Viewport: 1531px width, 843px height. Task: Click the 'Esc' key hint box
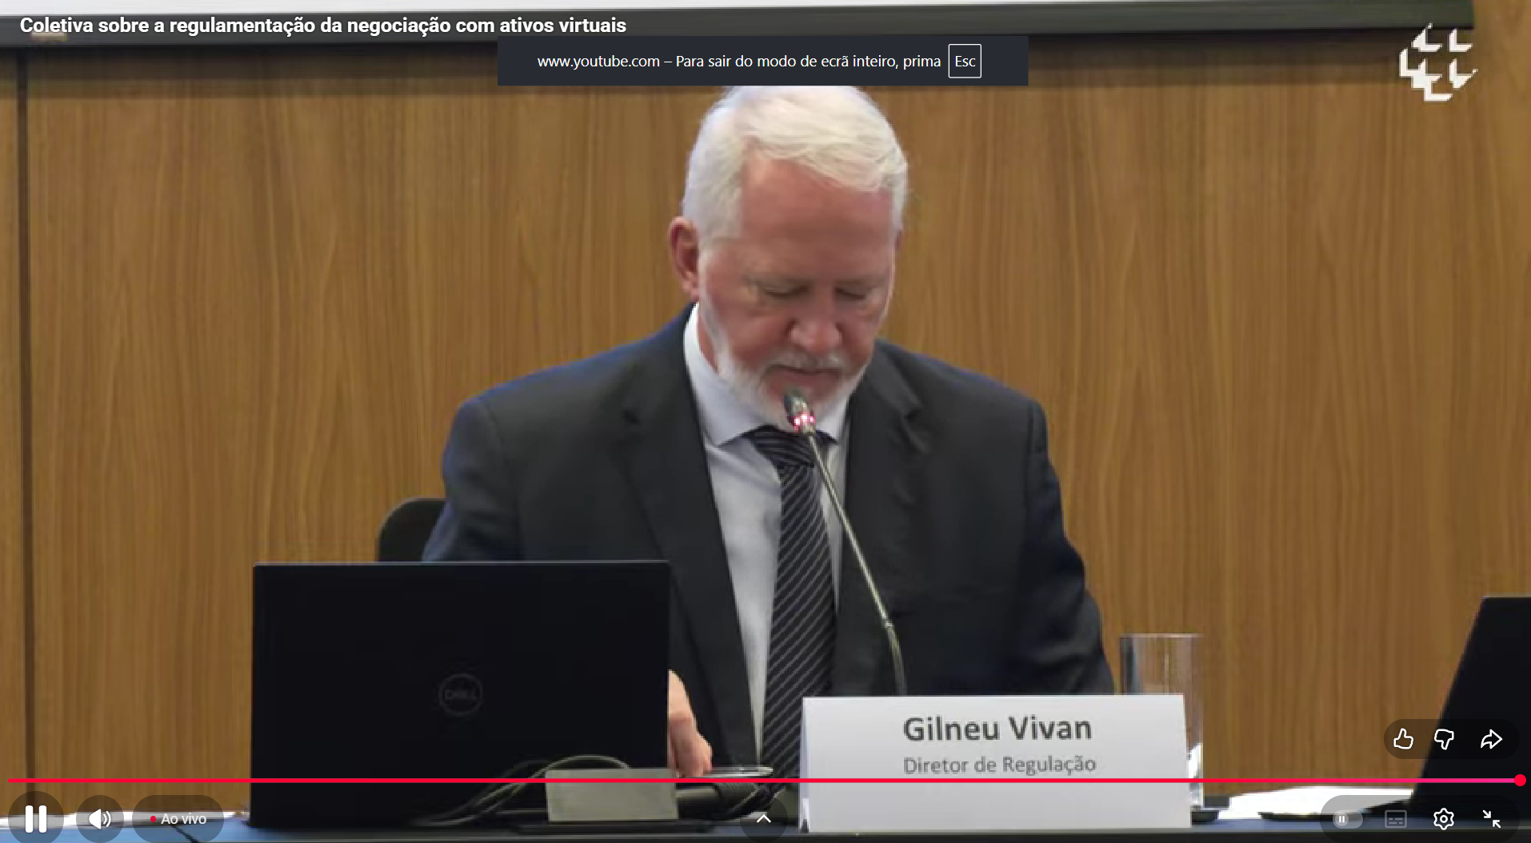tap(965, 62)
